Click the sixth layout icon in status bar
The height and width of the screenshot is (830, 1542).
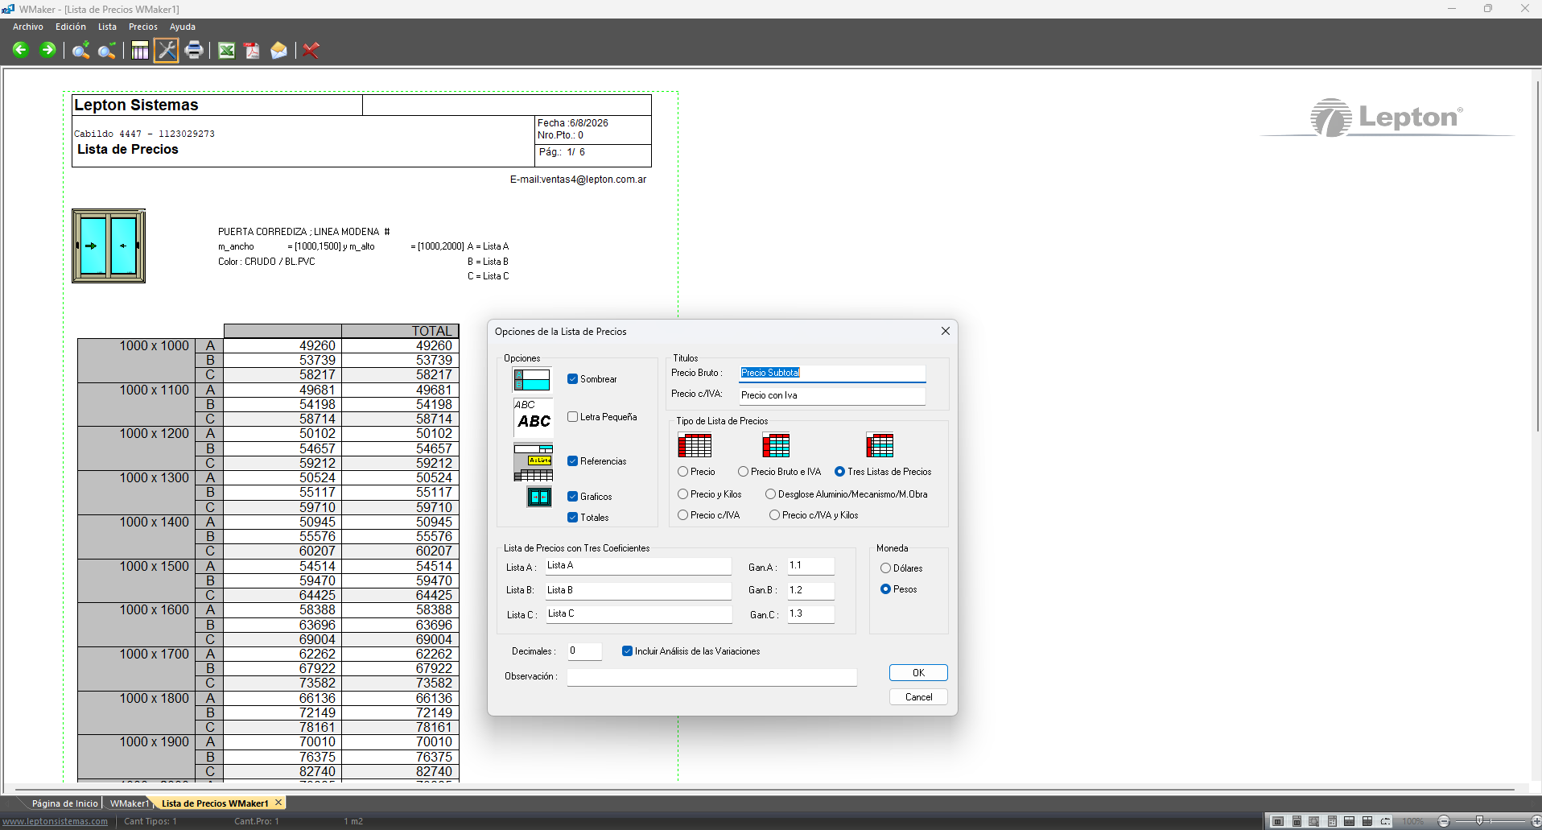(1367, 821)
